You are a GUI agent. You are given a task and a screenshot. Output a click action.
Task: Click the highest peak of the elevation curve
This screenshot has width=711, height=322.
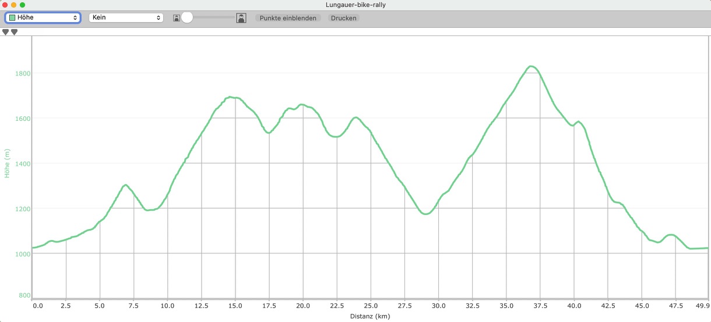pyautogui.click(x=531, y=66)
